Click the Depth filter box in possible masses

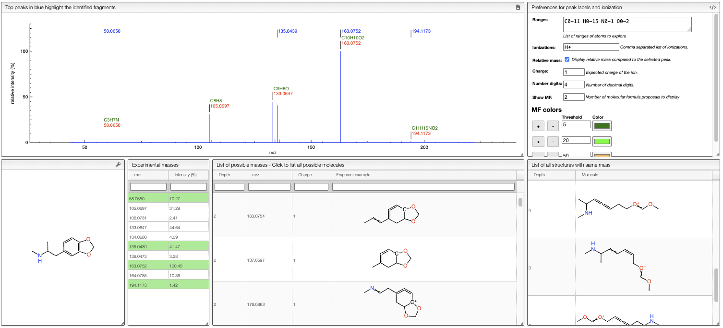click(x=229, y=187)
